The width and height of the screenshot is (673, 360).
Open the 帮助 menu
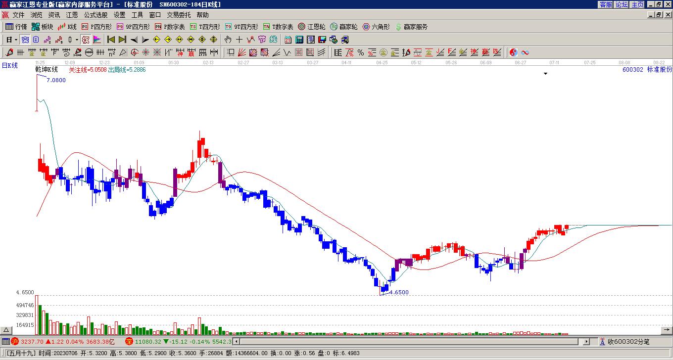(x=202, y=15)
